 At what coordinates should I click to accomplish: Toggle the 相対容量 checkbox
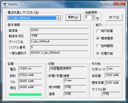[x=98, y=31]
